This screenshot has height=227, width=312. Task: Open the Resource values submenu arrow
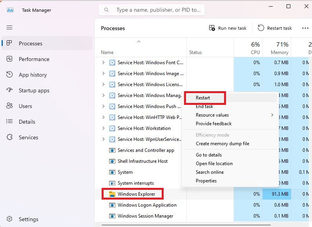272,115
